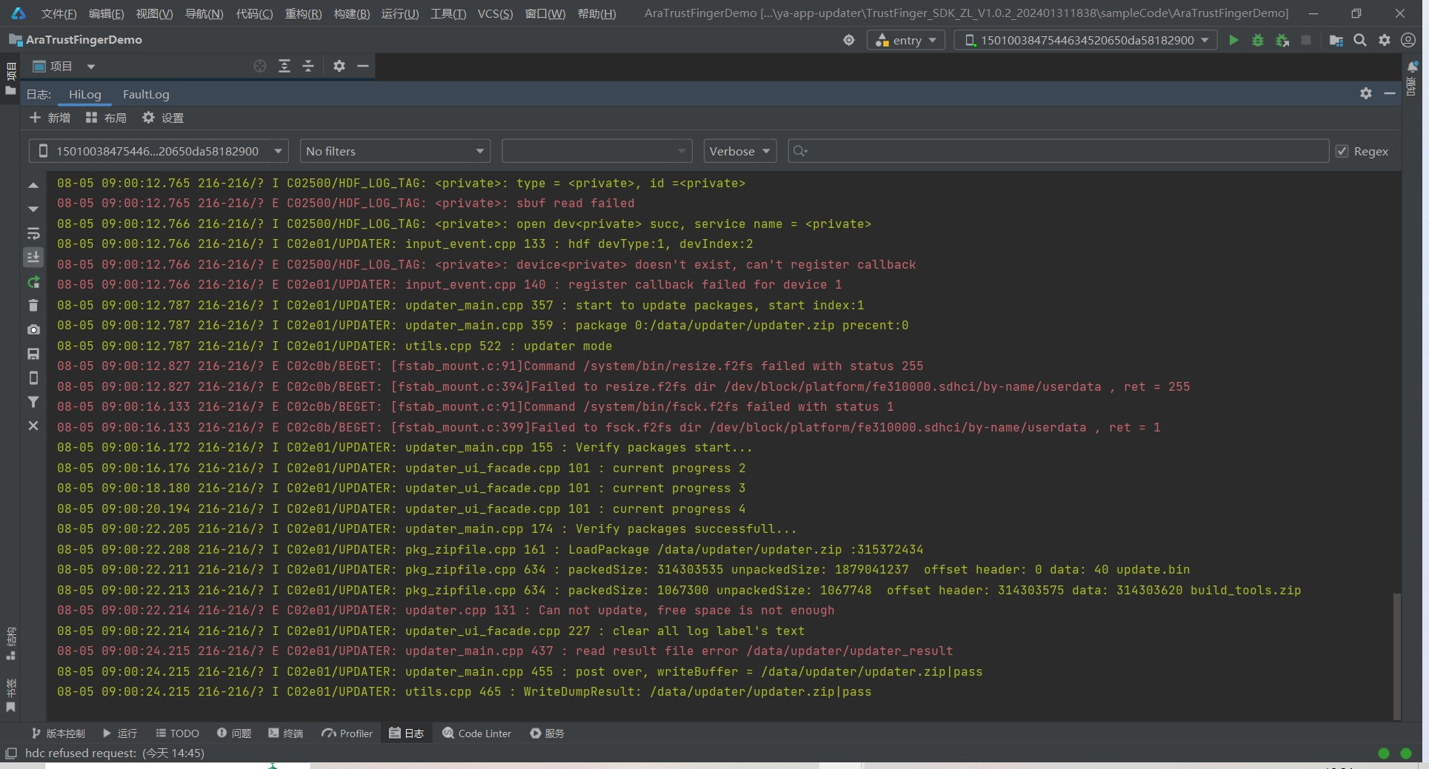Click the log search input field
1429x769 pixels.
click(x=1058, y=151)
